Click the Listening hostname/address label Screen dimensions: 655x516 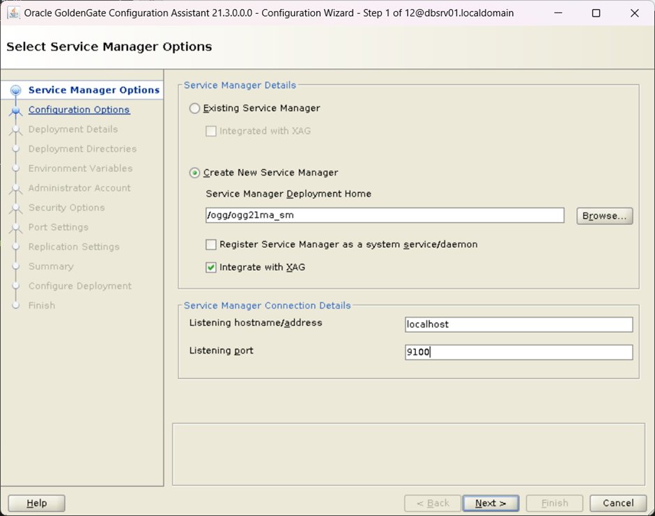(256, 323)
